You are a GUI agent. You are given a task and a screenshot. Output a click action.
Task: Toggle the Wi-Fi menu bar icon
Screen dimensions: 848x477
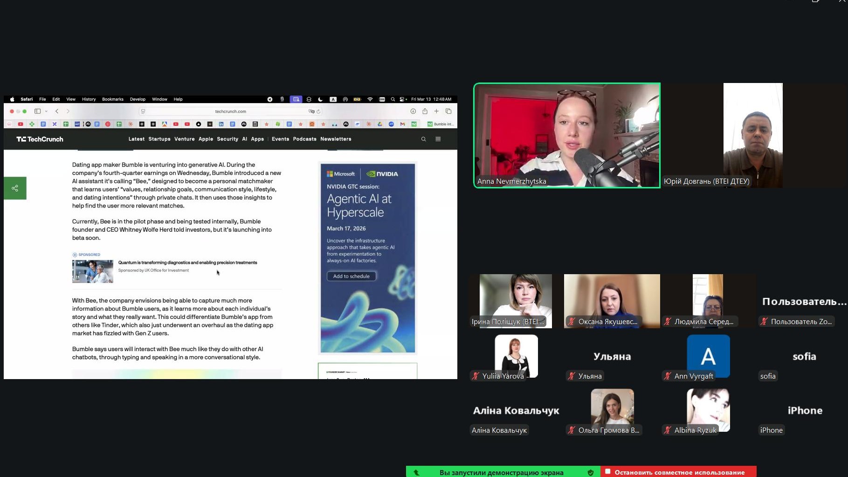[370, 99]
